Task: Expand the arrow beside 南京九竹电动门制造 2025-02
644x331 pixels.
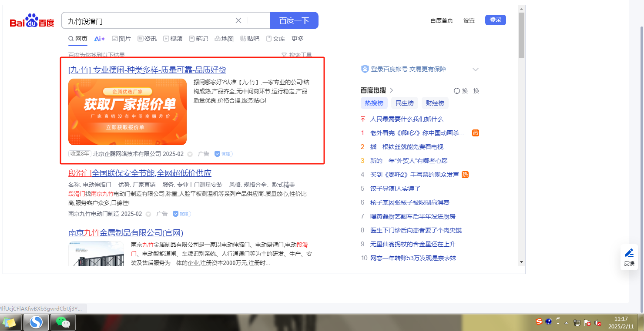Action: 148,214
